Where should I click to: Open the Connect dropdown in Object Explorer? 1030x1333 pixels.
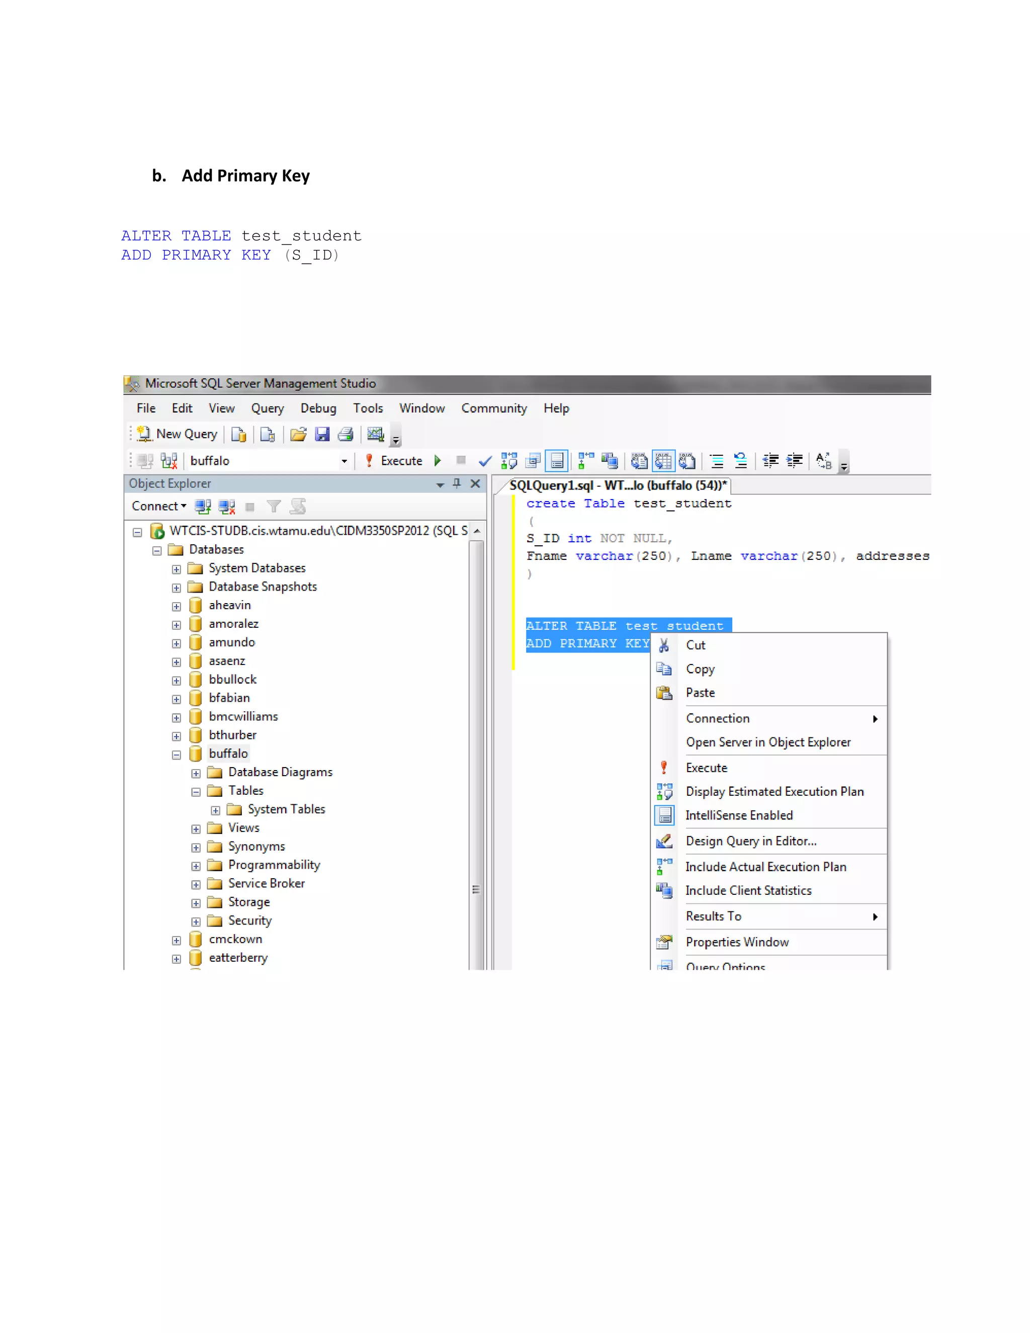[158, 506]
